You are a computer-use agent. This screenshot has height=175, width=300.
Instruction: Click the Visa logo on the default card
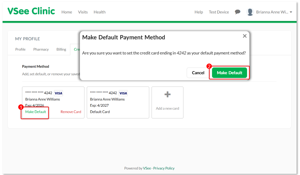(123, 93)
